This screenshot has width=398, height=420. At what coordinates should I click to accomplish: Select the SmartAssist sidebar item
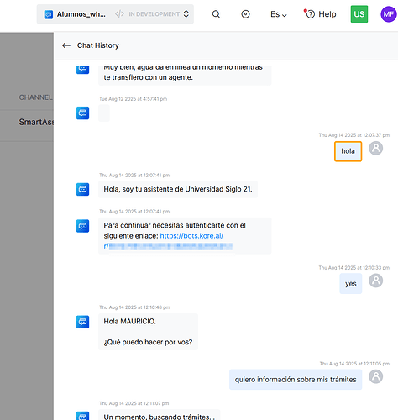pyautogui.click(x=36, y=122)
